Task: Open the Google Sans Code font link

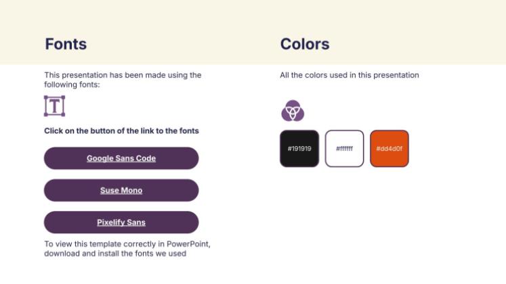Action: click(121, 158)
